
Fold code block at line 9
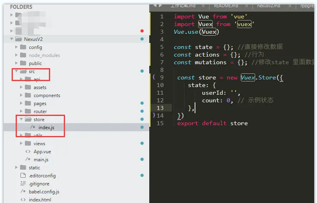pyautogui.click(x=154, y=77)
